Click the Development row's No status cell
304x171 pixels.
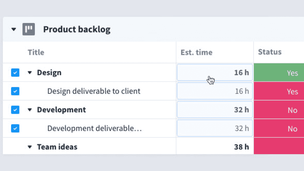pyautogui.click(x=279, y=110)
